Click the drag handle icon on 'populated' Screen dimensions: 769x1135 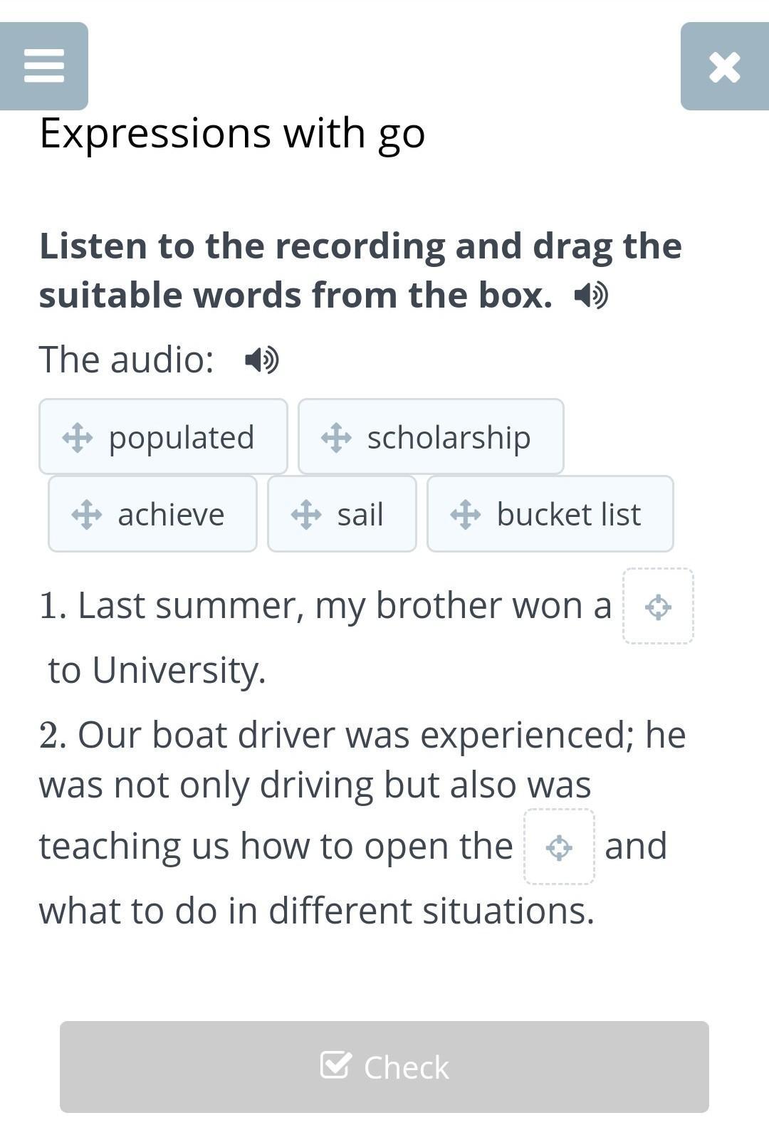(x=78, y=437)
